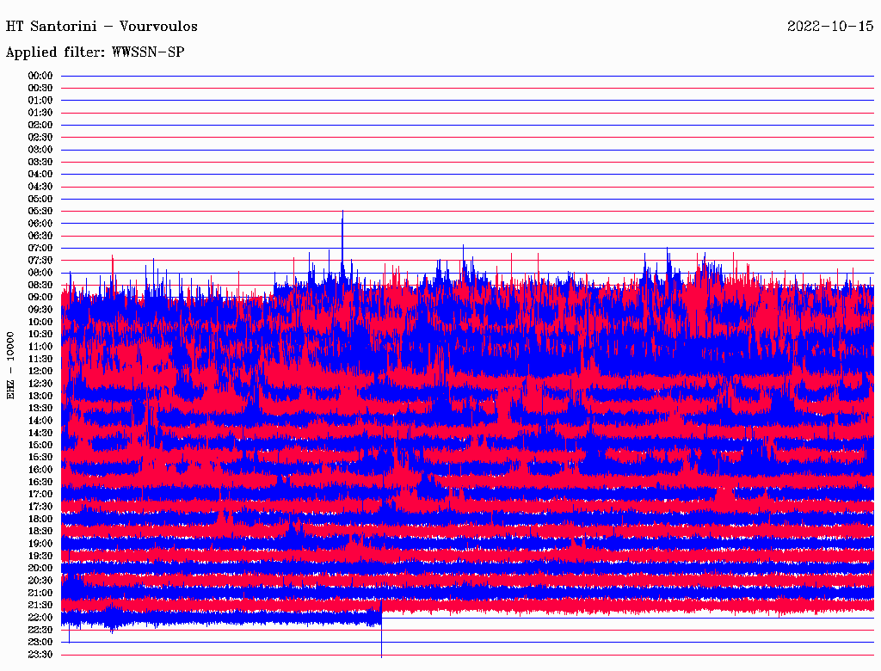
Task: Click the flat red 00:30 trace line
Action: [465, 88]
